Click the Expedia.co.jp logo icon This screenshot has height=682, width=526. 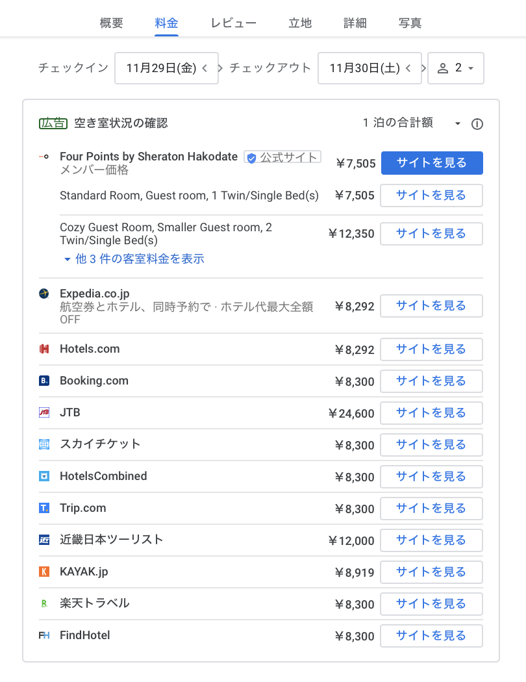coord(44,294)
